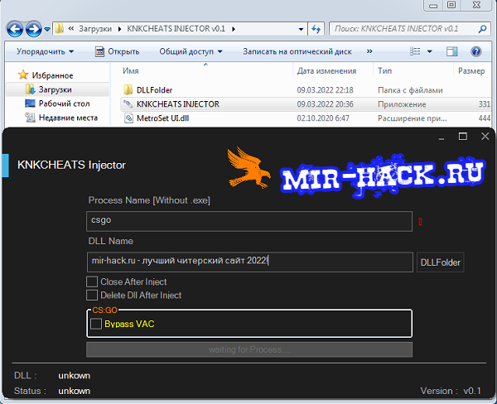The image size is (497, 404).
Task: Select Рабочий стол in the navigation pane
Action: coord(65,103)
